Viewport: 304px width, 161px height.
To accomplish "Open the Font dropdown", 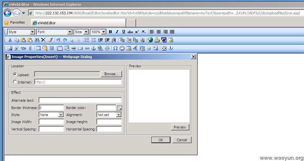I will pyautogui.click(x=70, y=32).
